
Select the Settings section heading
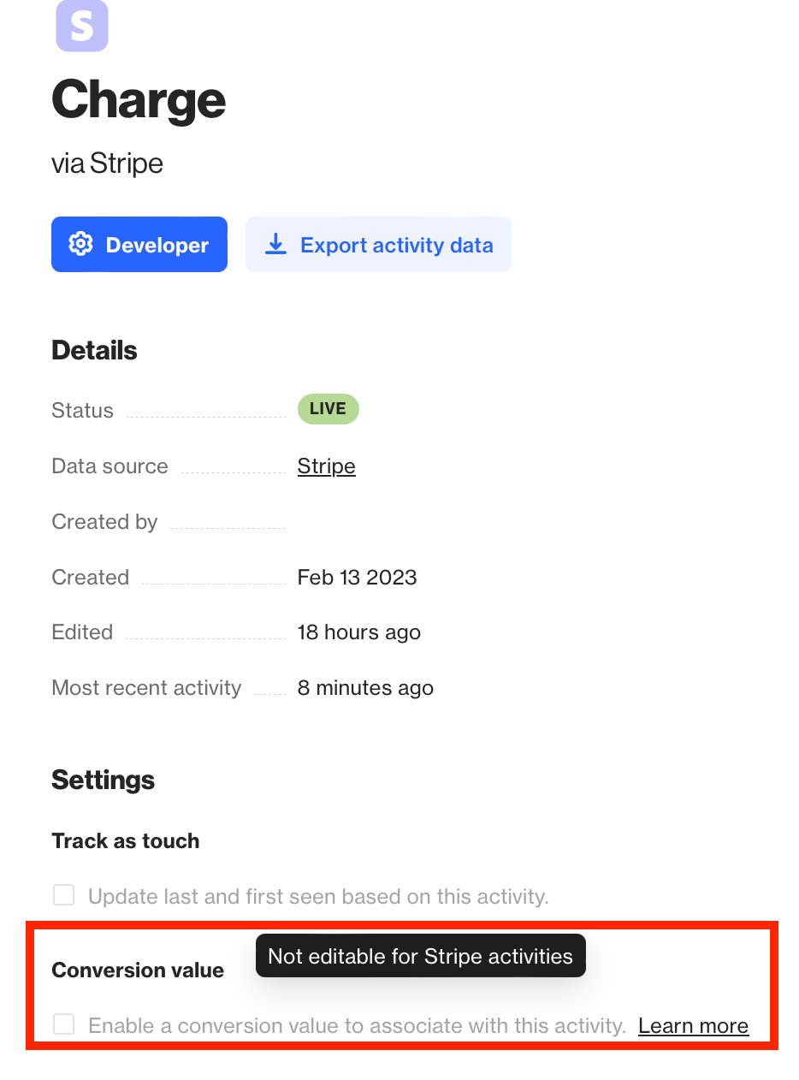coord(103,780)
